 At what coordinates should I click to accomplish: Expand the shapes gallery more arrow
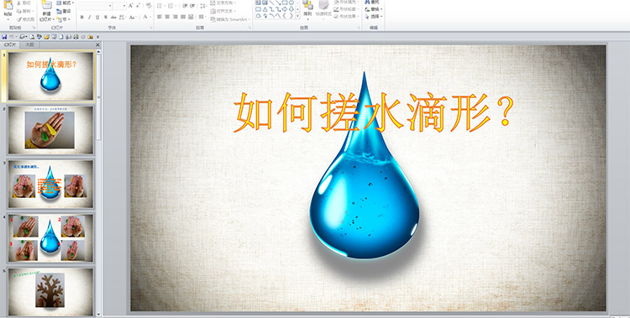point(297,16)
